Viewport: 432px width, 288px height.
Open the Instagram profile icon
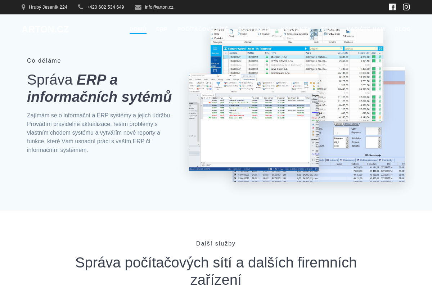406,7
